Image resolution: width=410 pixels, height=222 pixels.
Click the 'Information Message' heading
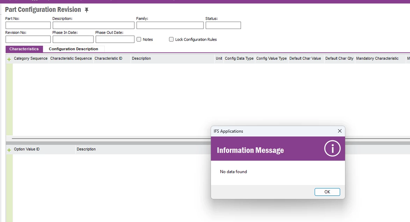250,150
